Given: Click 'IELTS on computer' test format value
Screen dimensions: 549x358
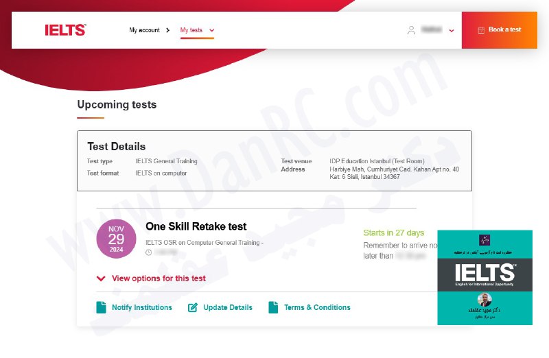Looking at the screenshot, I should coord(161,173).
